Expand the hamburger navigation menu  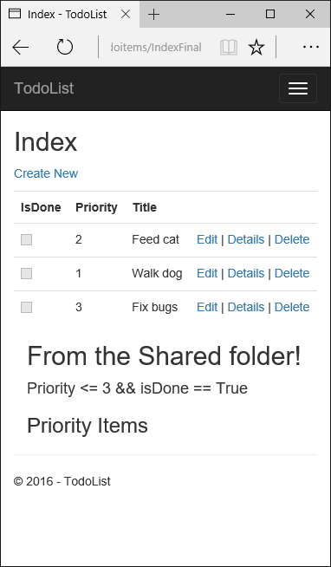tap(298, 88)
